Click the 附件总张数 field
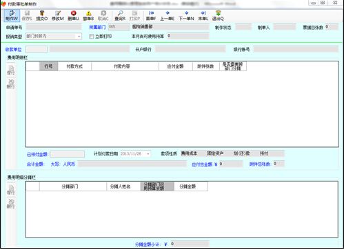Screen dimensions: 344x250 coord(279,164)
